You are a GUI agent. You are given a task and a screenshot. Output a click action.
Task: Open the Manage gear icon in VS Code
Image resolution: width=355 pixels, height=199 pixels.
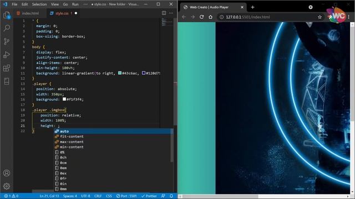pos(7,186)
